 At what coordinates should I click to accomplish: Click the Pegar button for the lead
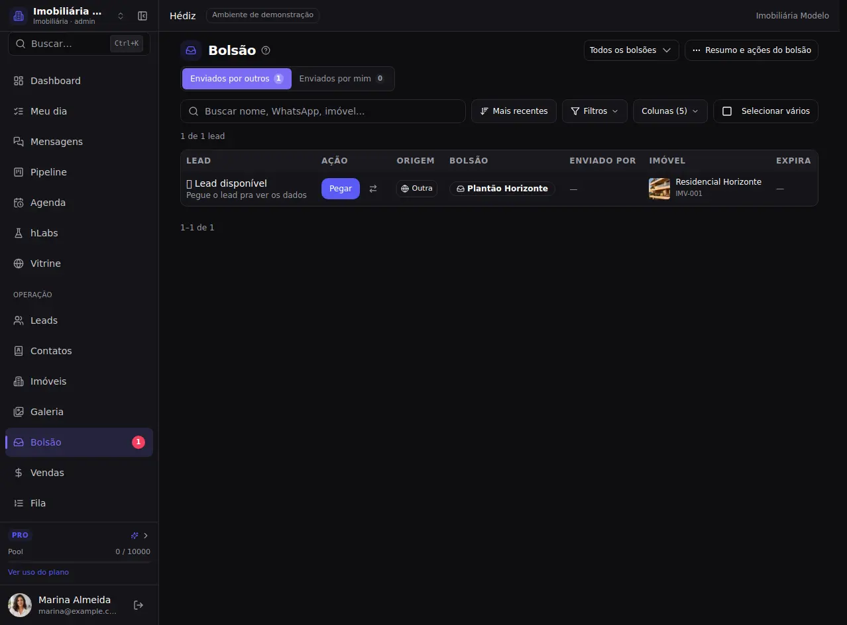click(341, 189)
